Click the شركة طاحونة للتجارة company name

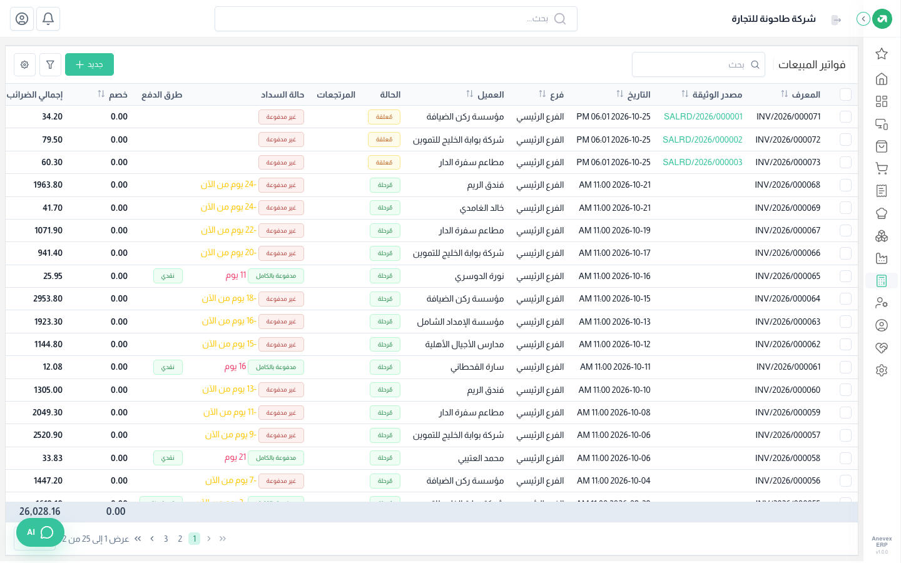[774, 19]
